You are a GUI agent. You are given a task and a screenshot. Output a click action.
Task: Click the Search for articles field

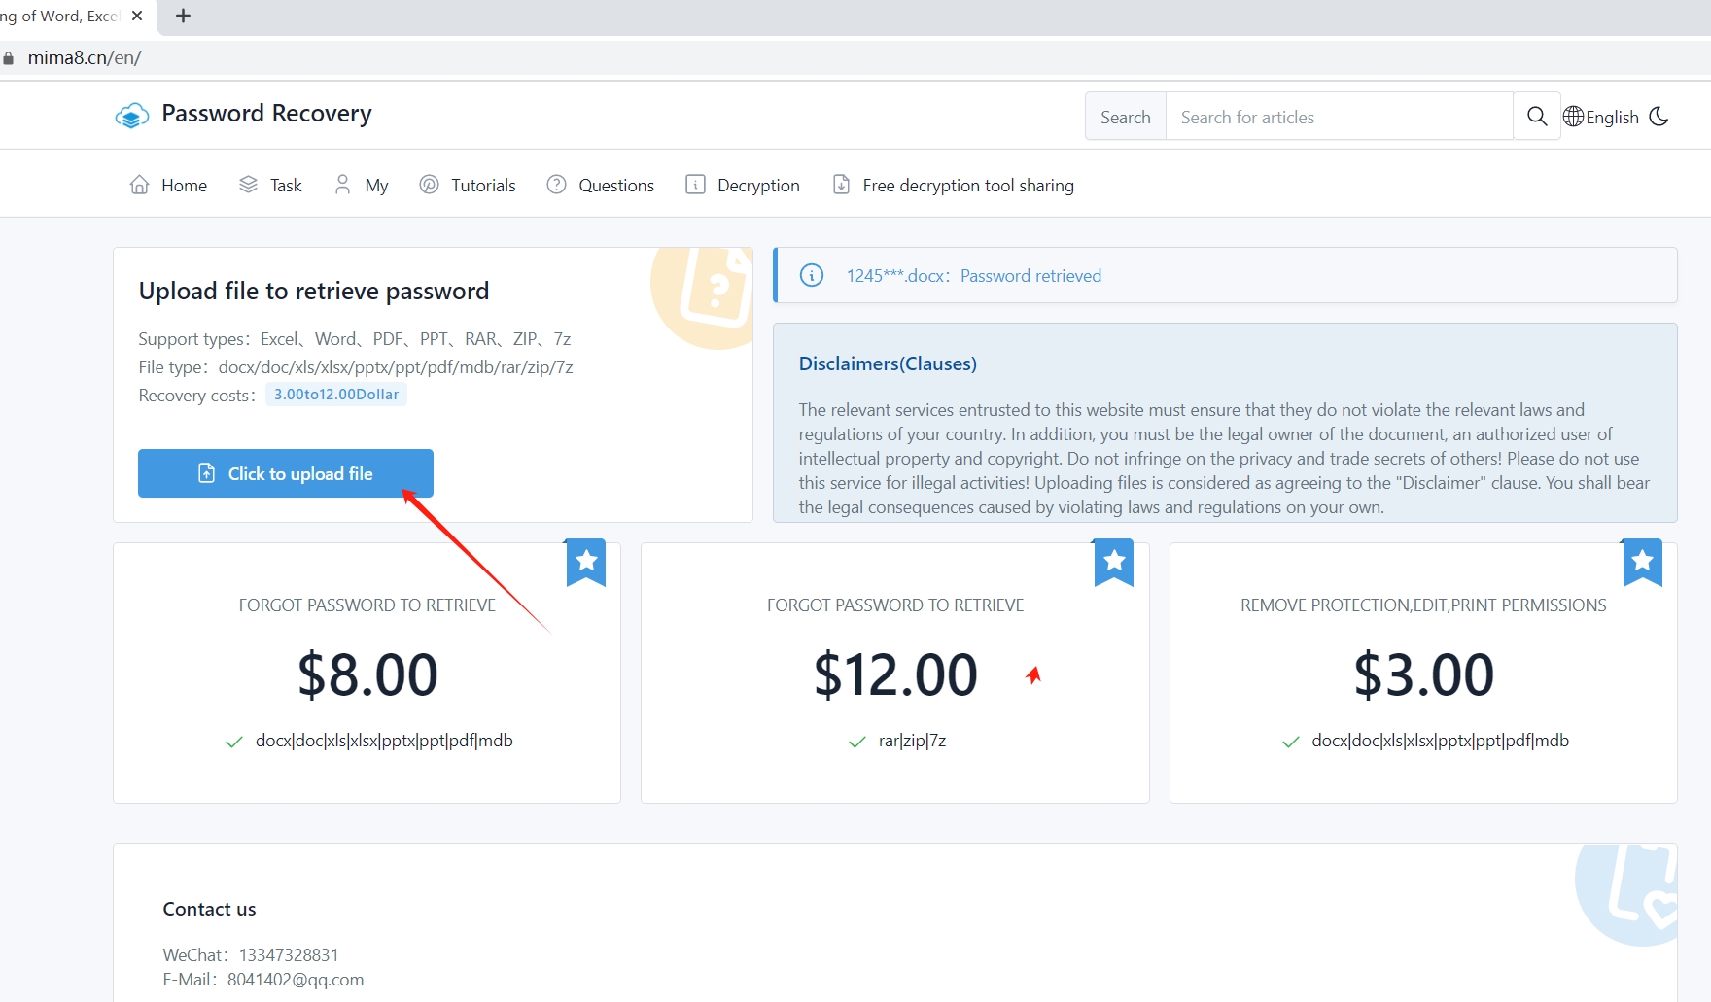[1339, 117]
